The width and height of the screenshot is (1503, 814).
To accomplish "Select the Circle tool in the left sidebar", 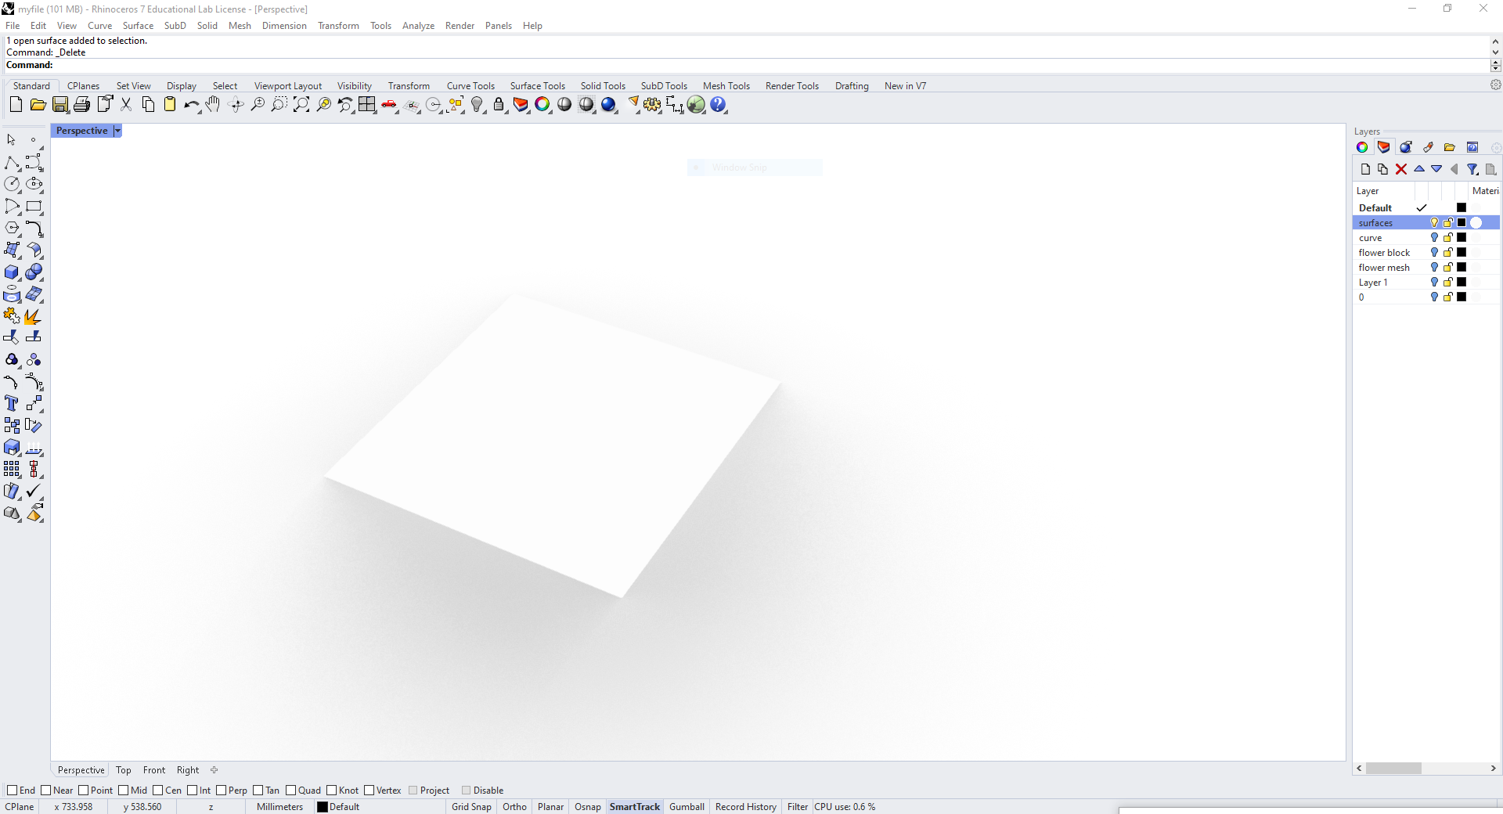I will (x=12, y=184).
